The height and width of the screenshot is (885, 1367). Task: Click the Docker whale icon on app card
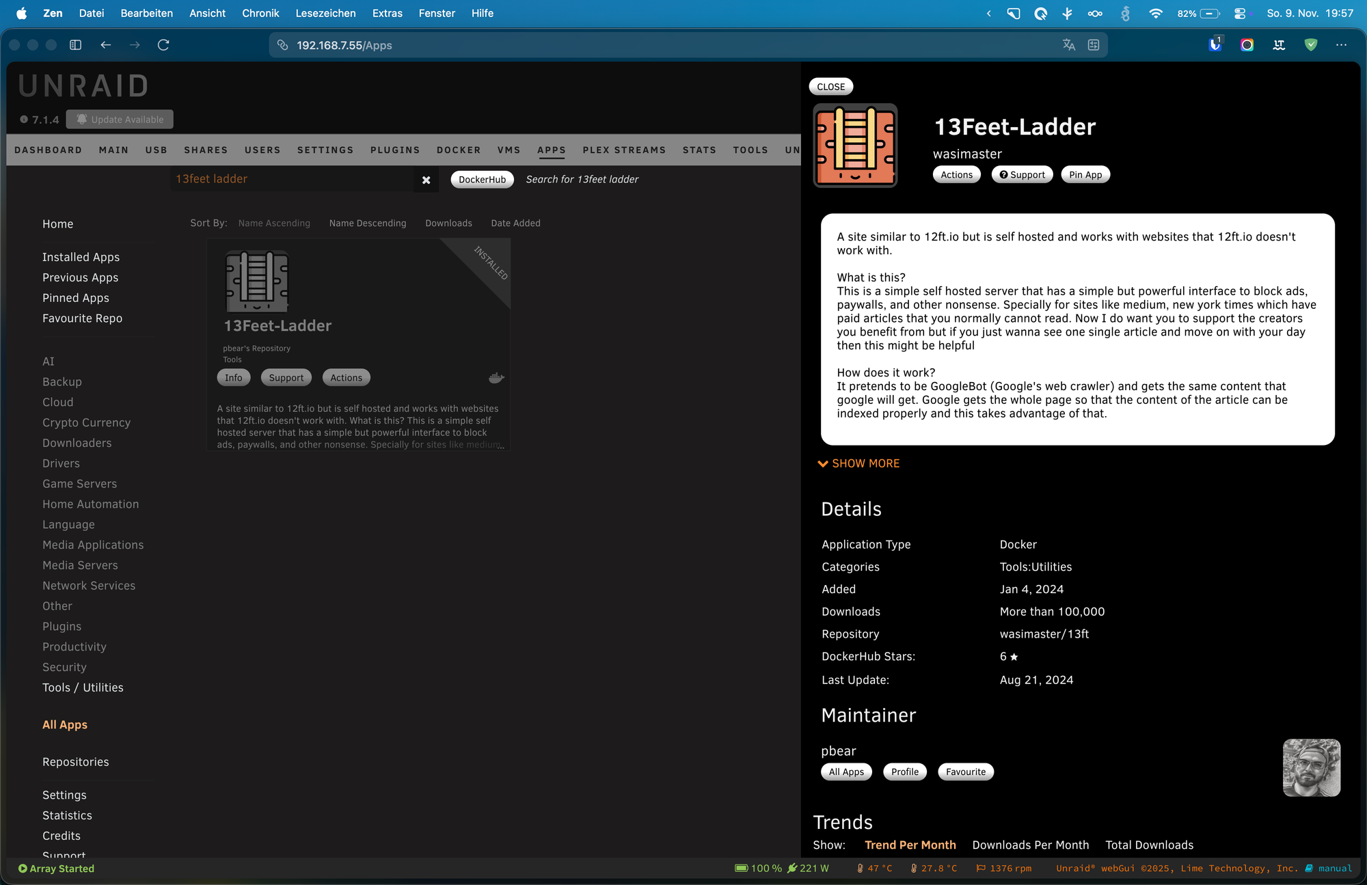click(x=496, y=378)
